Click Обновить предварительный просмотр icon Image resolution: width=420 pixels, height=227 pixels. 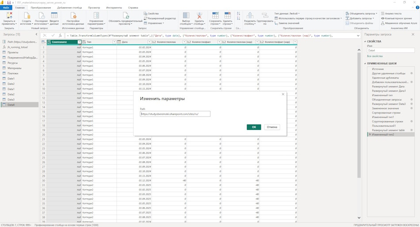[126, 15]
